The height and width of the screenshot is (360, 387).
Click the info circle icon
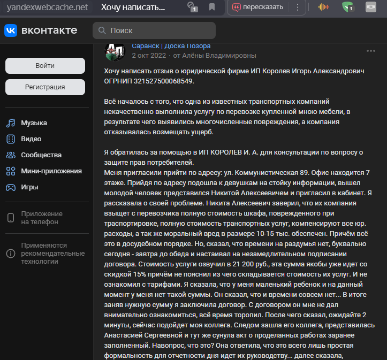point(11,254)
